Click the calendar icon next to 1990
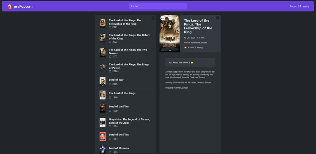 click(x=110, y=111)
